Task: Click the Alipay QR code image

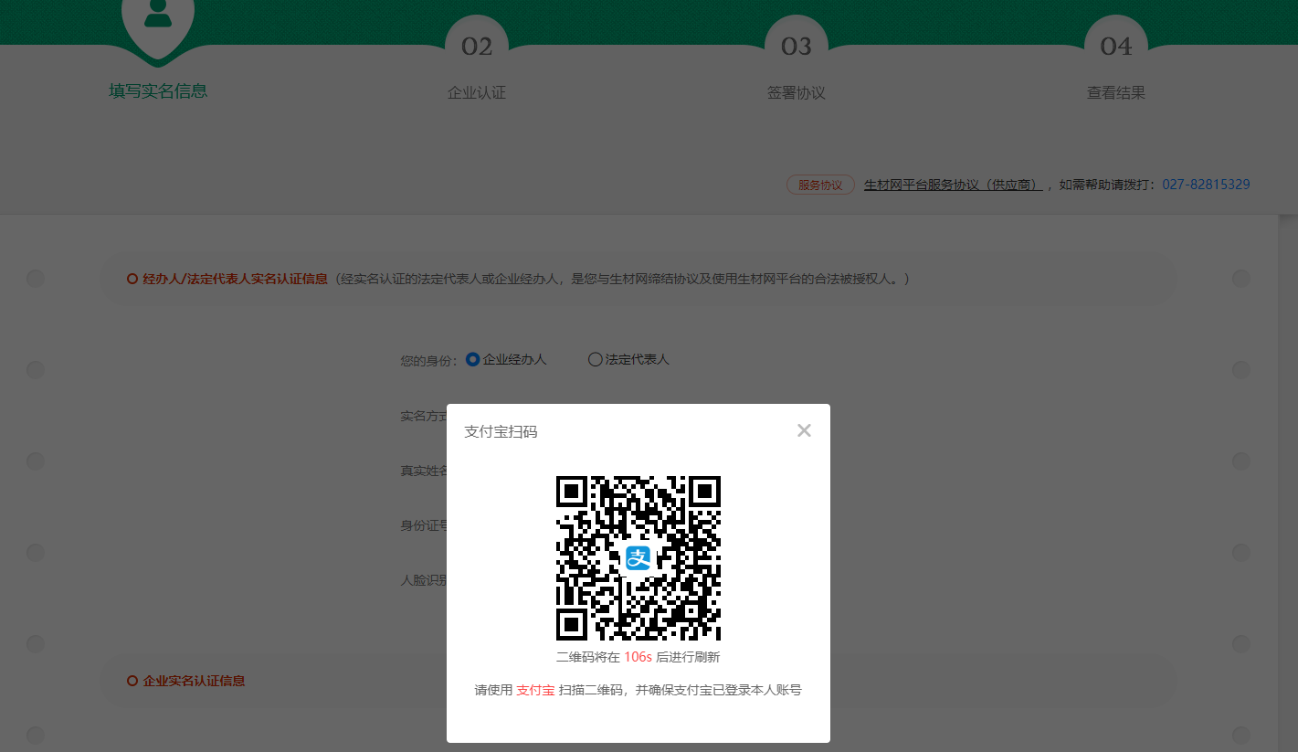Action: pos(638,558)
